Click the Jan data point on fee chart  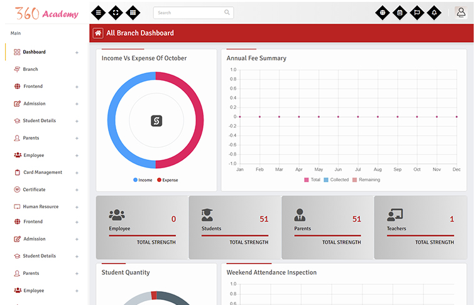[x=240, y=117]
